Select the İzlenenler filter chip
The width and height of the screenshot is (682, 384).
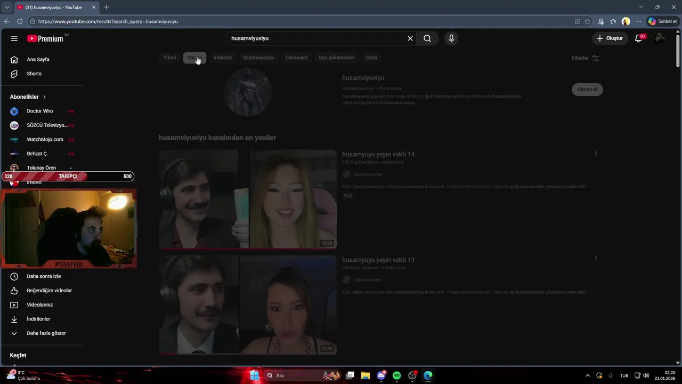[x=297, y=58]
